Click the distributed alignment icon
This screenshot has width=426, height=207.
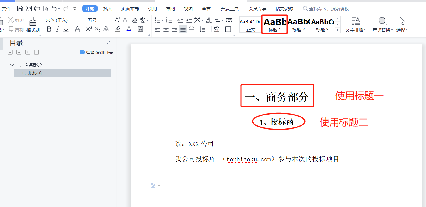(192, 29)
